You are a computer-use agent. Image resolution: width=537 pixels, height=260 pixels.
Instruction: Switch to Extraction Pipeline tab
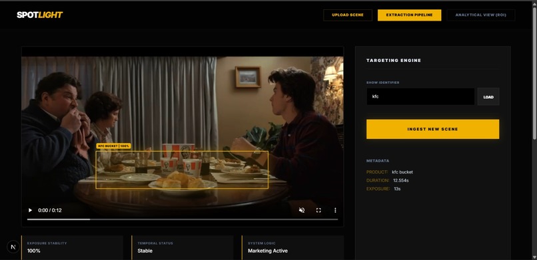point(409,15)
